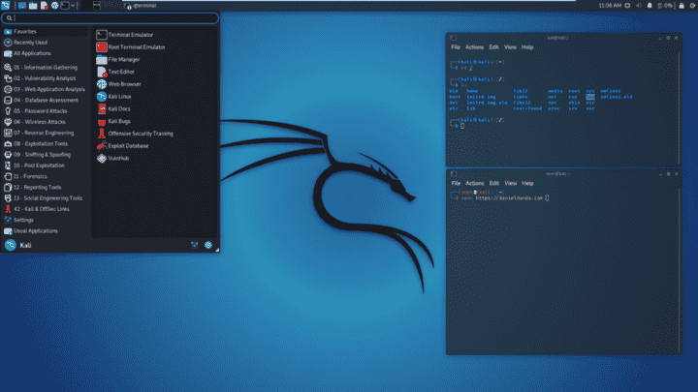The image size is (698, 392).
Task: Click the Kali user avatar in menu
Action: (x=11, y=245)
